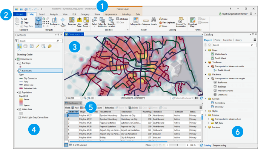Open the Project tab

(x=20, y=14)
